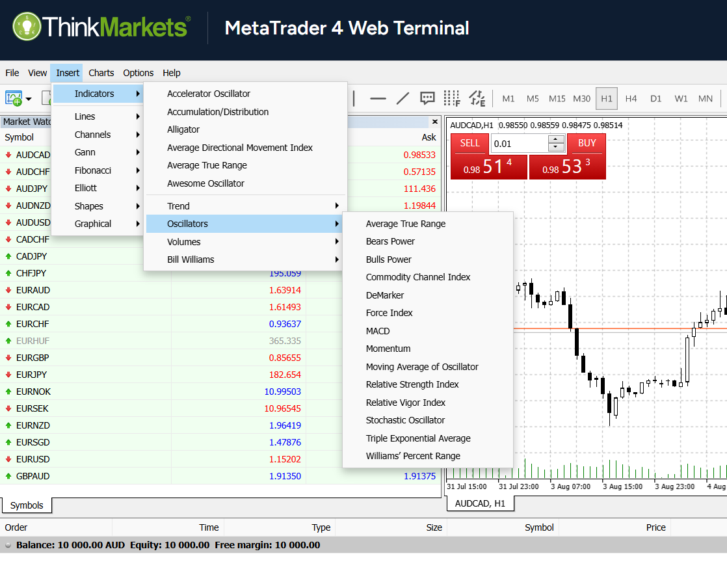727x571 pixels.
Task: Select MACD from Oscillators list
Action: (427, 331)
